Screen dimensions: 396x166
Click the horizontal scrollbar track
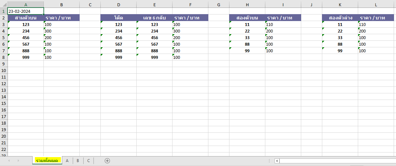336,161
